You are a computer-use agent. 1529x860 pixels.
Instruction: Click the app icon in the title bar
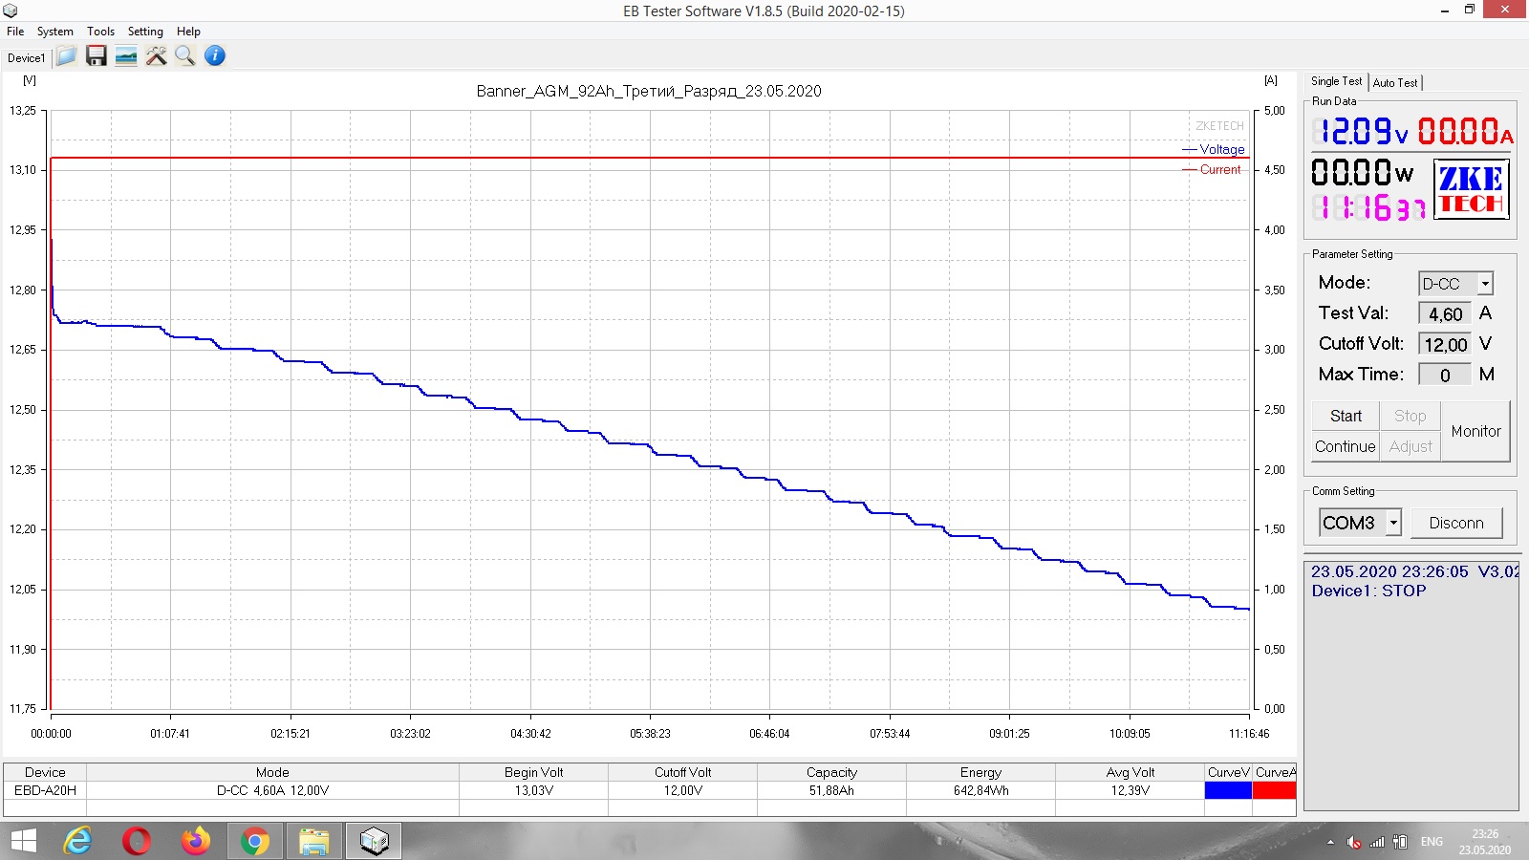11,11
